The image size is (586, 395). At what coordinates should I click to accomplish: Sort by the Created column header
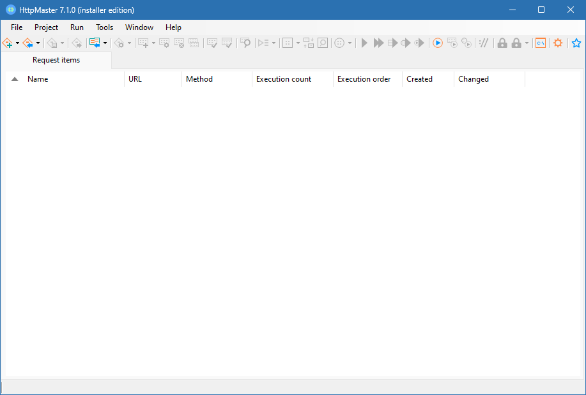(428, 79)
